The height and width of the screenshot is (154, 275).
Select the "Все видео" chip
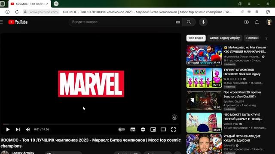[196, 38]
